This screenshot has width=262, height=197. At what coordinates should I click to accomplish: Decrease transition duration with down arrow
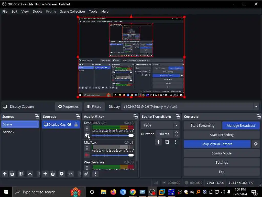pyautogui.click(x=177, y=136)
